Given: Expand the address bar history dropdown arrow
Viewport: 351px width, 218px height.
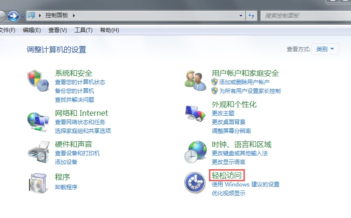Looking at the screenshot, I should (241, 16).
